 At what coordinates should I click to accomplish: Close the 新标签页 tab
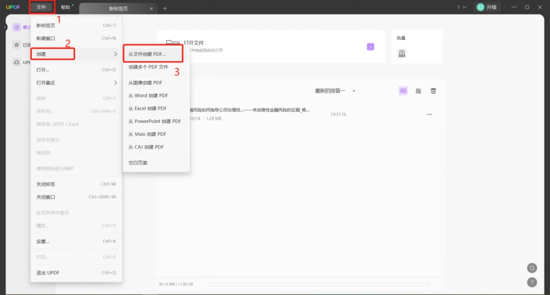pyautogui.click(x=151, y=9)
